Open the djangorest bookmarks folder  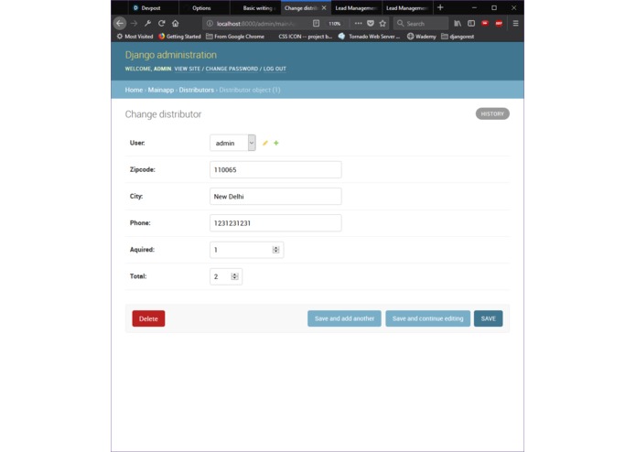[458, 37]
